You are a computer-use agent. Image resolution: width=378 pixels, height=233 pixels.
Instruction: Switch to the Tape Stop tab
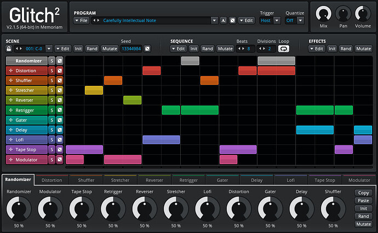[325, 180]
